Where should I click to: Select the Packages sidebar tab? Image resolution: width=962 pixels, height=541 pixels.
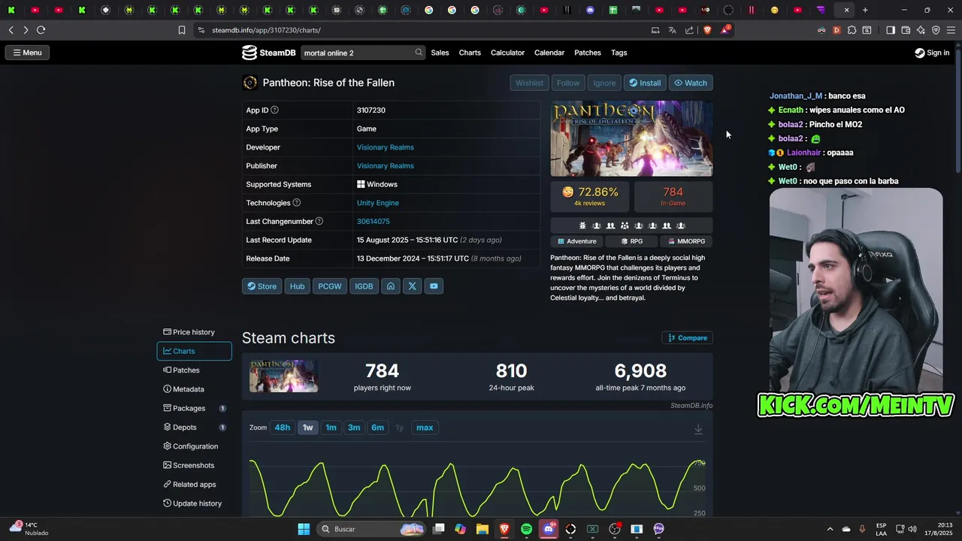point(194,408)
